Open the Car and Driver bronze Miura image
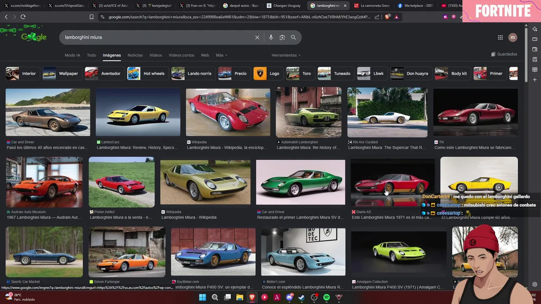The height and width of the screenshot is (304, 541). (x=48, y=112)
